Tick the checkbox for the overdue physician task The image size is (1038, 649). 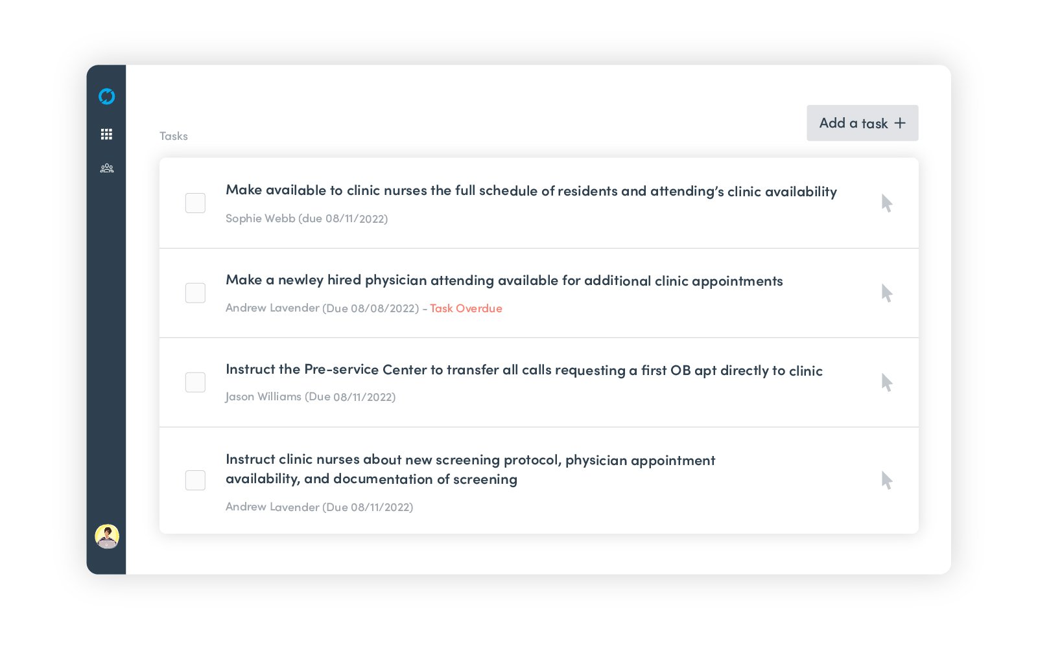point(195,293)
